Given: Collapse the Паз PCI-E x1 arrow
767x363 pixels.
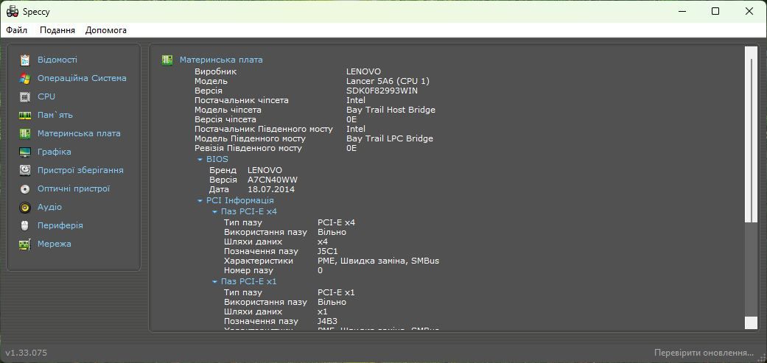Looking at the screenshot, I should [214, 282].
